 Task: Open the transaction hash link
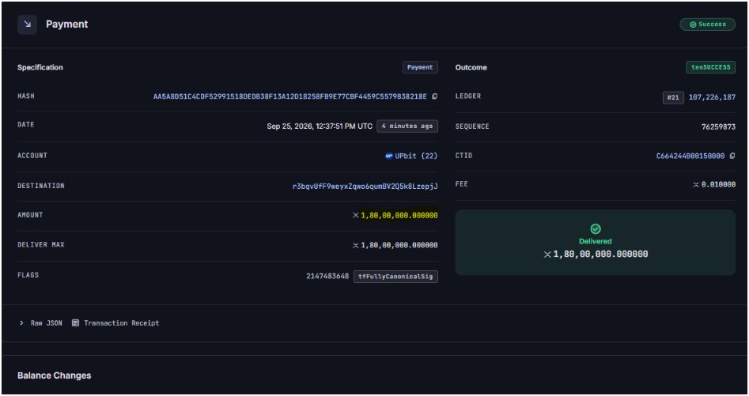(290, 96)
